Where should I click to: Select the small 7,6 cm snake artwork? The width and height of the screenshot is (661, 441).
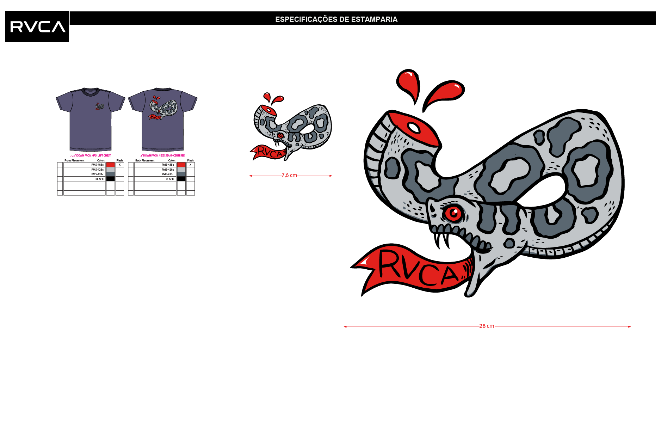(291, 127)
